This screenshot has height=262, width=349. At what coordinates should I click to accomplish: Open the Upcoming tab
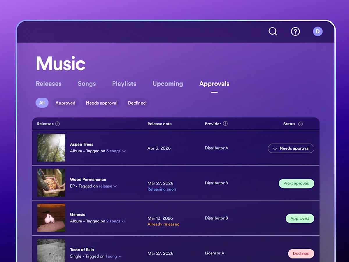168,84
